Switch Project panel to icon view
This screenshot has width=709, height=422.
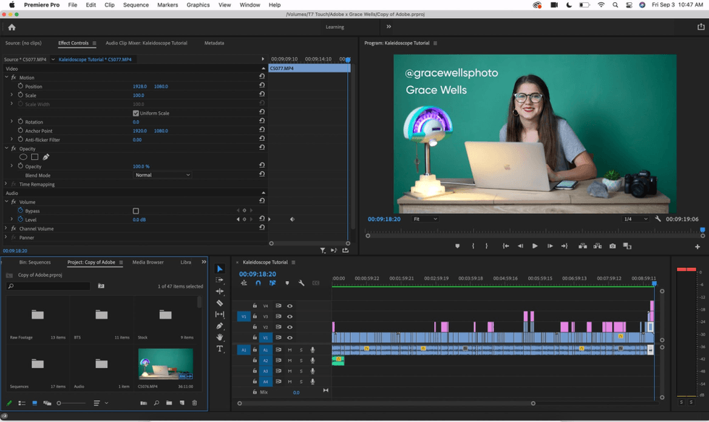tap(35, 402)
